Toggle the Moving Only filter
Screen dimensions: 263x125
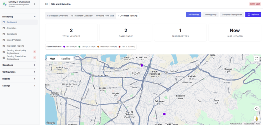(211, 15)
